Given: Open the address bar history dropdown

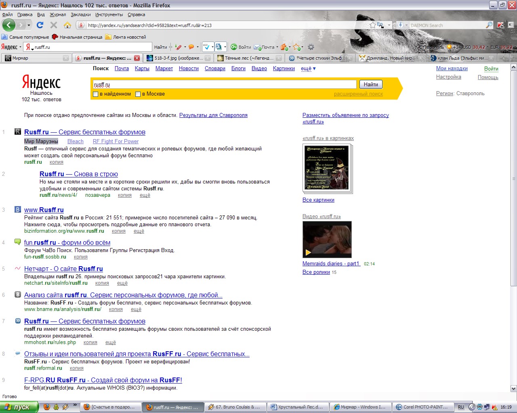Looking at the screenshot, I should pyautogui.click(x=389, y=25).
